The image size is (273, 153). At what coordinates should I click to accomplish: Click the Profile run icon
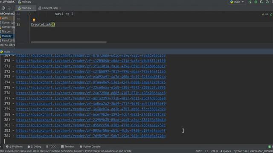tap(267, 2)
